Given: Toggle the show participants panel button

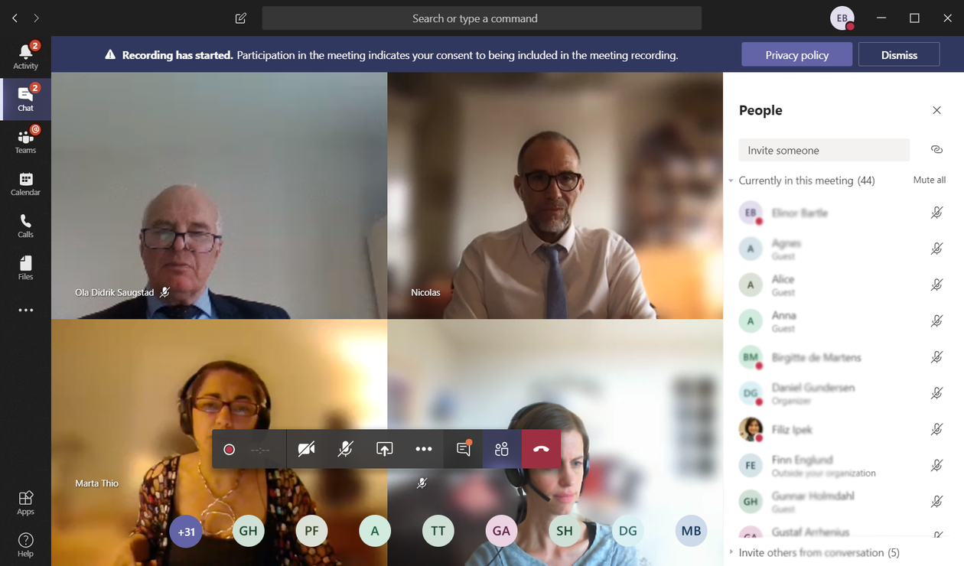Looking at the screenshot, I should click(x=502, y=449).
